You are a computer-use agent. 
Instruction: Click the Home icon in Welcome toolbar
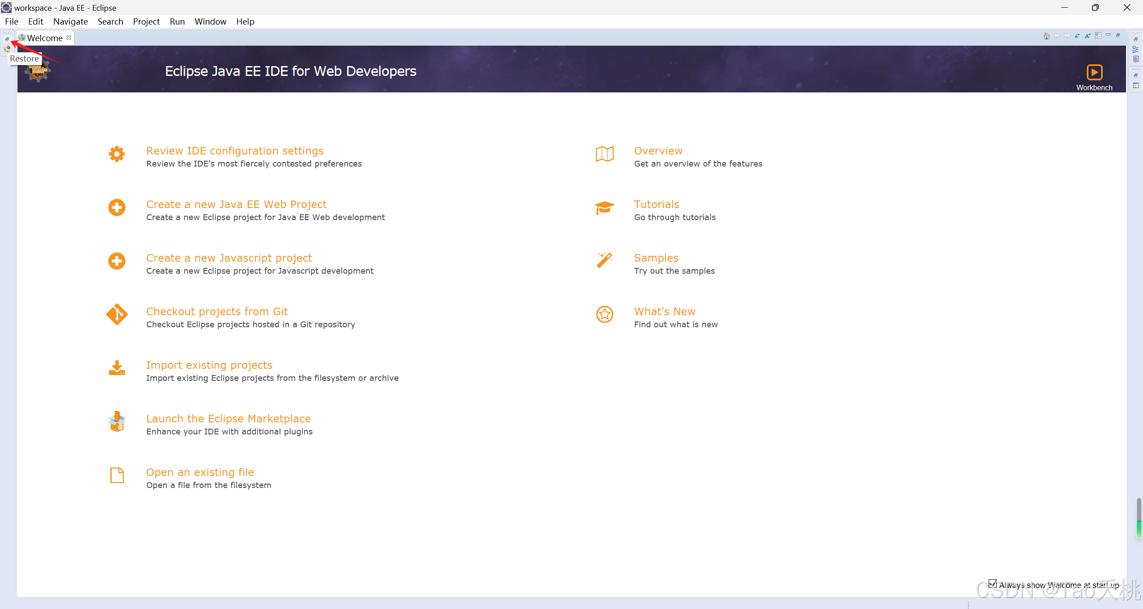coord(1046,36)
